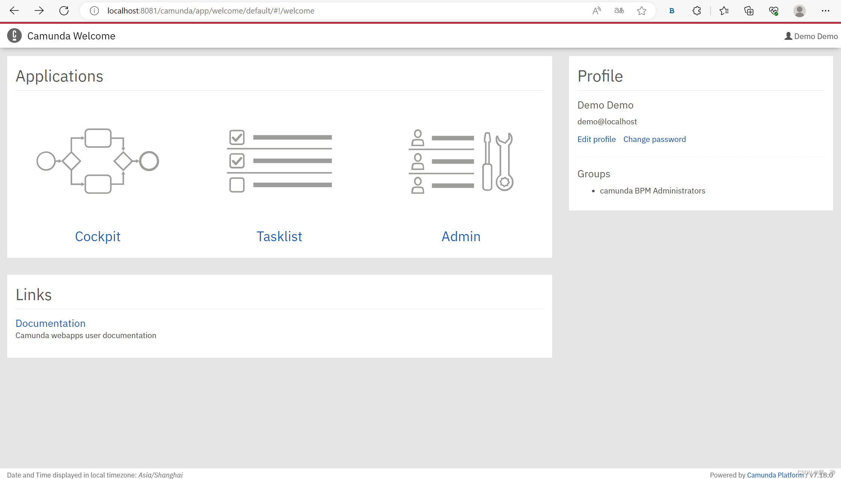
Task: Click the Edit profile link
Action: pyautogui.click(x=596, y=139)
